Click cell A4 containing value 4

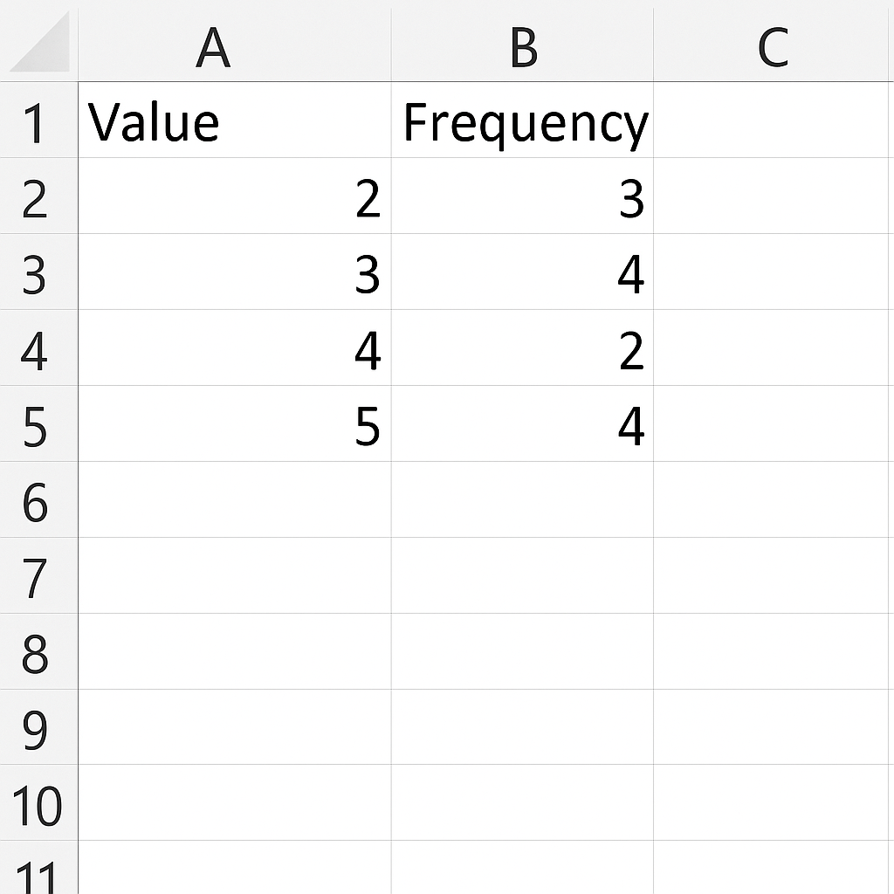[x=234, y=349]
